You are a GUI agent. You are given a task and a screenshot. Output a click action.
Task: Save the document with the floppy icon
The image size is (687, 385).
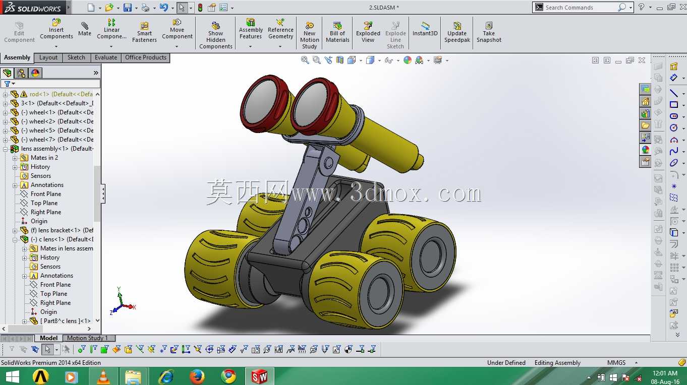coord(128,8)
